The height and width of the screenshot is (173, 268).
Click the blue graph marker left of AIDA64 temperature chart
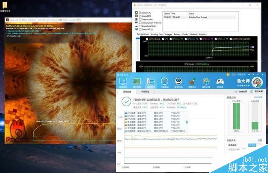point(138,38)
